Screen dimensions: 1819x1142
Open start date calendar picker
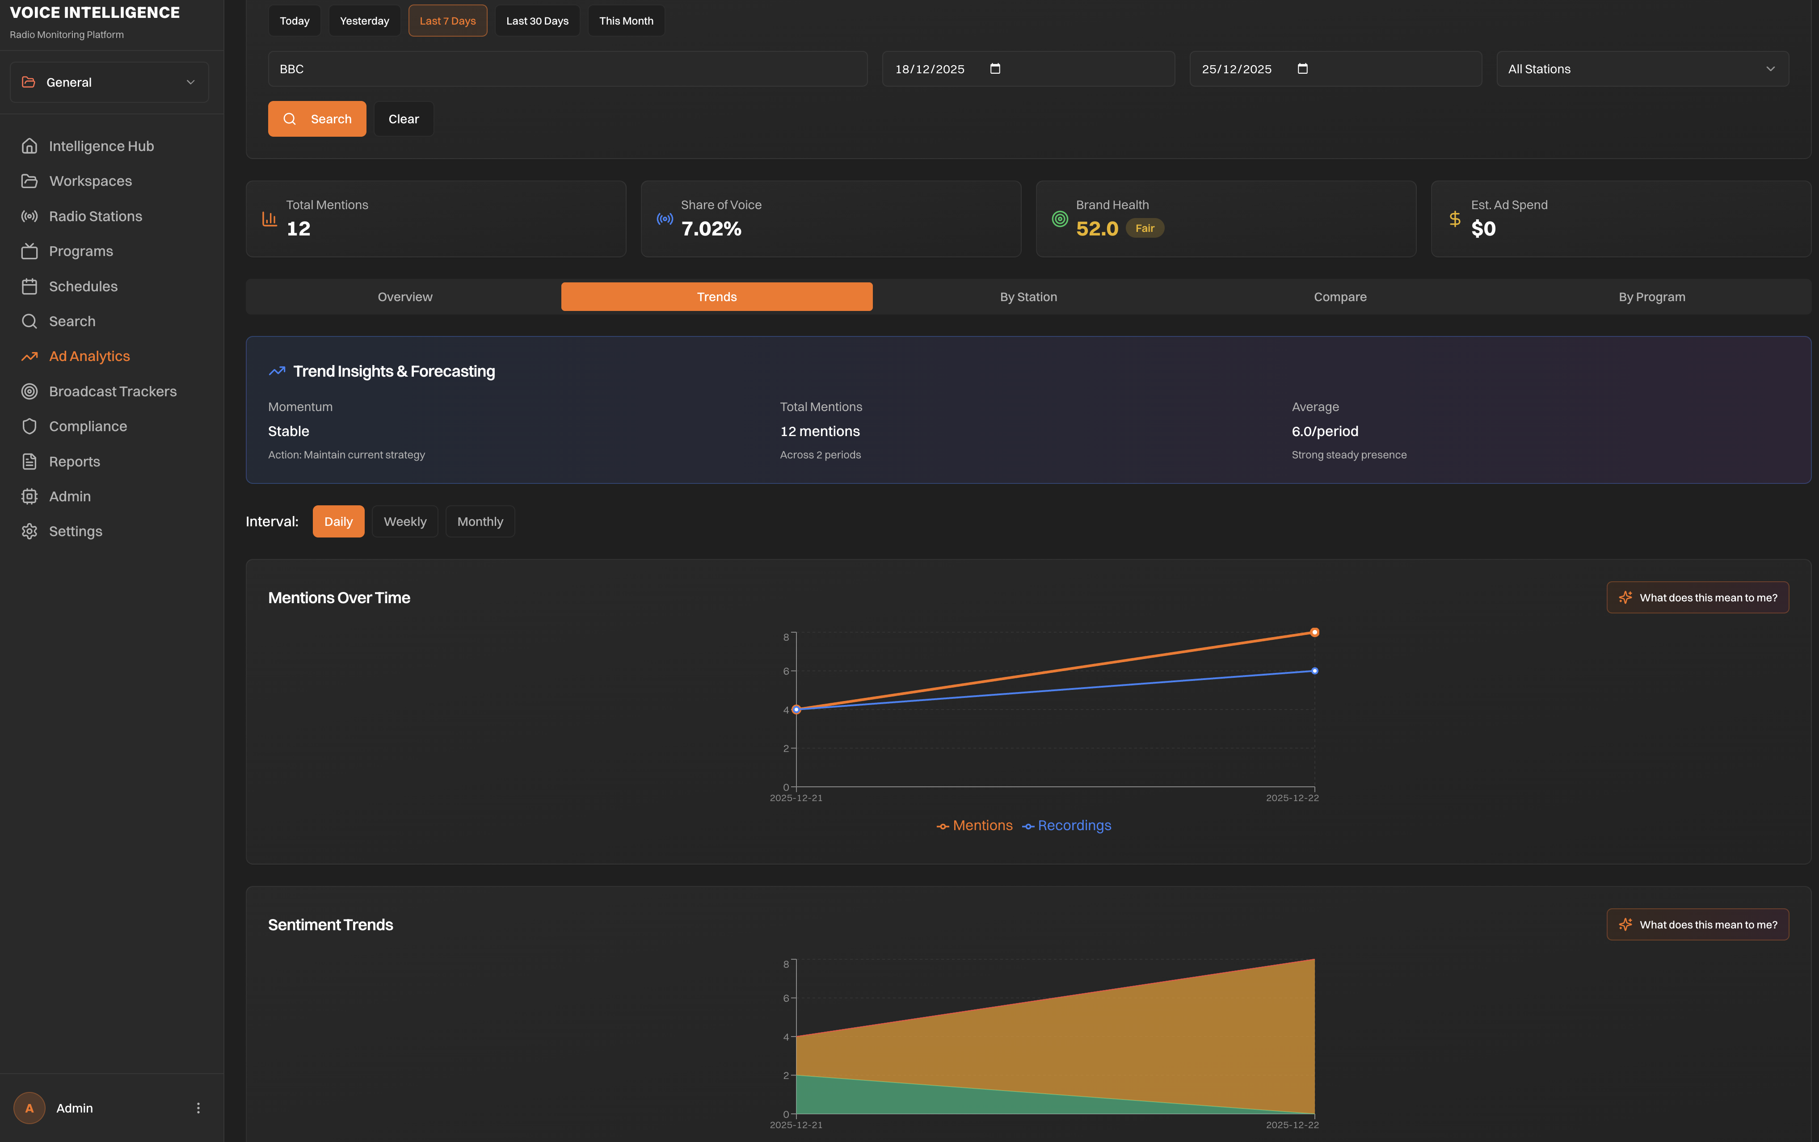(x=995, y=69)
